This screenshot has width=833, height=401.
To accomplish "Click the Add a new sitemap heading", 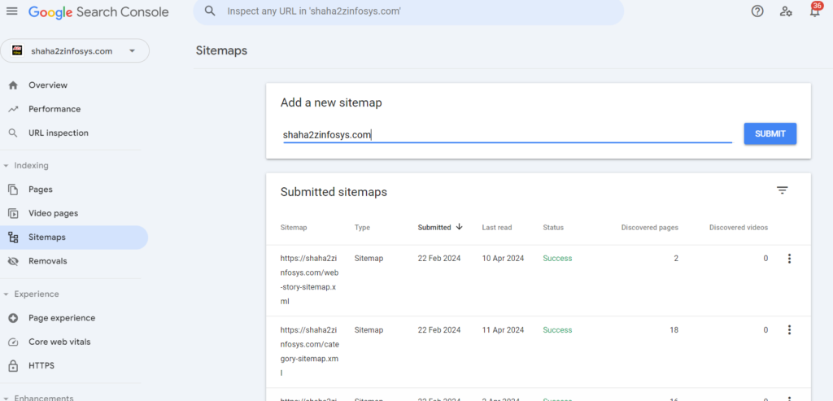I will (x=331, y=103).
